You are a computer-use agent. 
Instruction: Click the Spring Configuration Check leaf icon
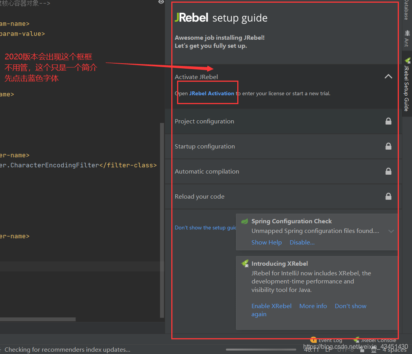click(245, 221)
